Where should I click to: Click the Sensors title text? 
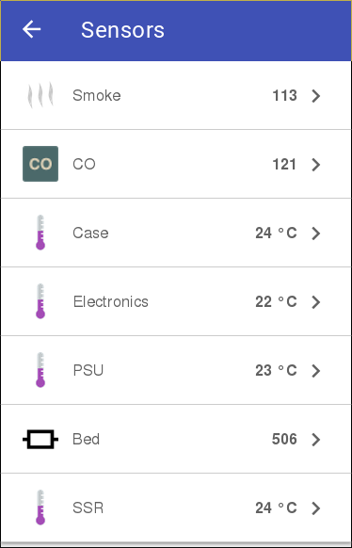pos(122,30)
